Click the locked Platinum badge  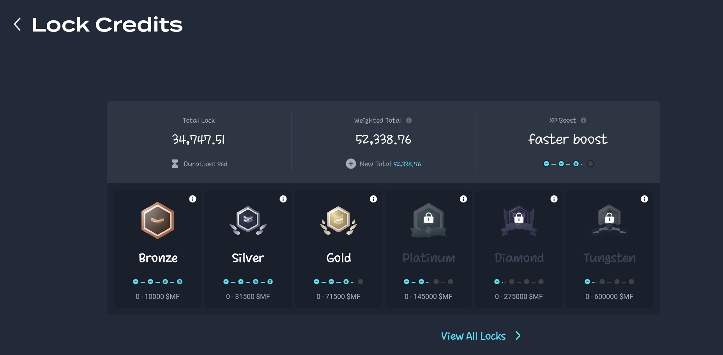click(429, 220)
